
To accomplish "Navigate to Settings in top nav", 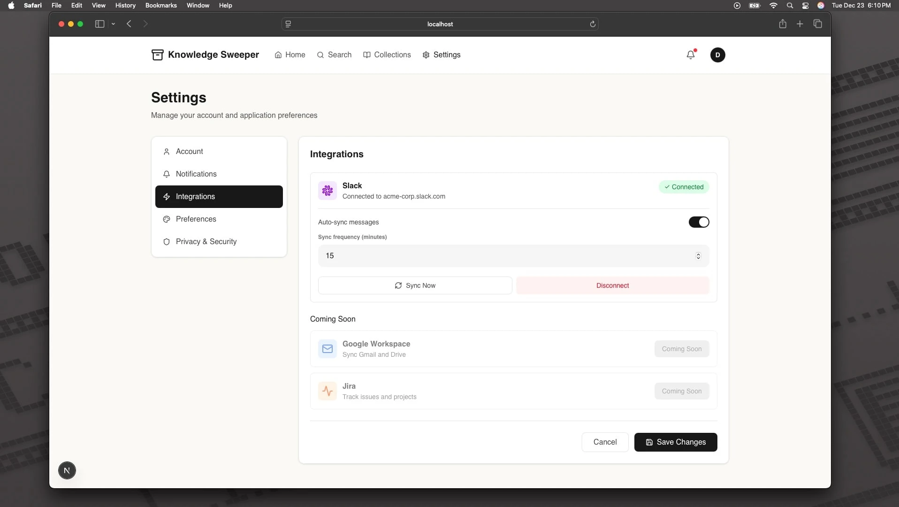I will pos(442,55).
